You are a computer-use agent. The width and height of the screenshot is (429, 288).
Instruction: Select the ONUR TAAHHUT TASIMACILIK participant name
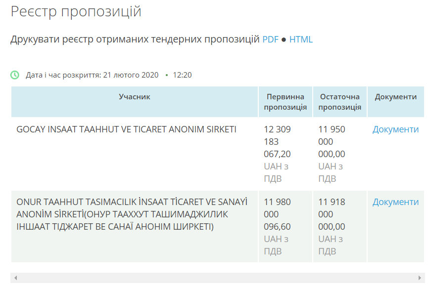tap(132, 214)
